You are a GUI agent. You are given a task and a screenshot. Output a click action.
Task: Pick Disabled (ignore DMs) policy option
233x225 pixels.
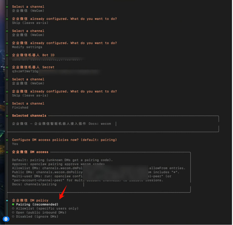pos(35,217)
